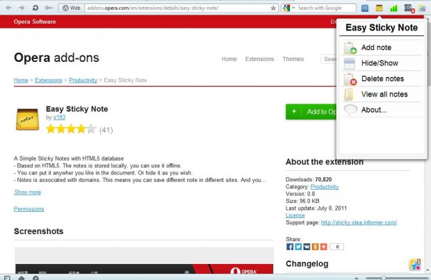Open View all notes from popup
Screen dimensions: 431x280
coord(382,94)
